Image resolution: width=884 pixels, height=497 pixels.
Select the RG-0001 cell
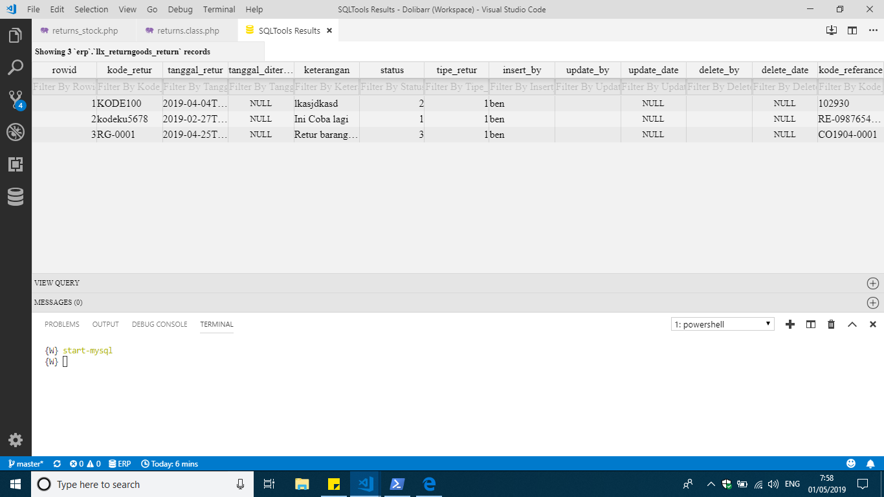pyautogui.click(x=130, y=135)
